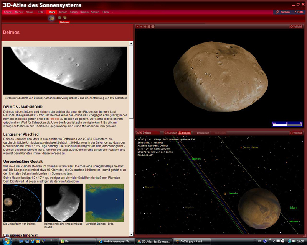
Task: Go to the Pluto tab
Action: pyautogui.click(x=106, y=12)
